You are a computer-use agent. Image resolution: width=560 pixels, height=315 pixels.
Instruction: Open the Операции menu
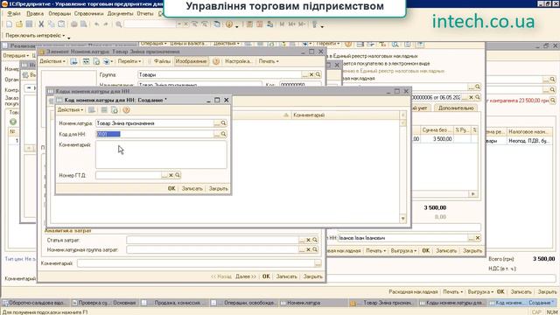59,14
